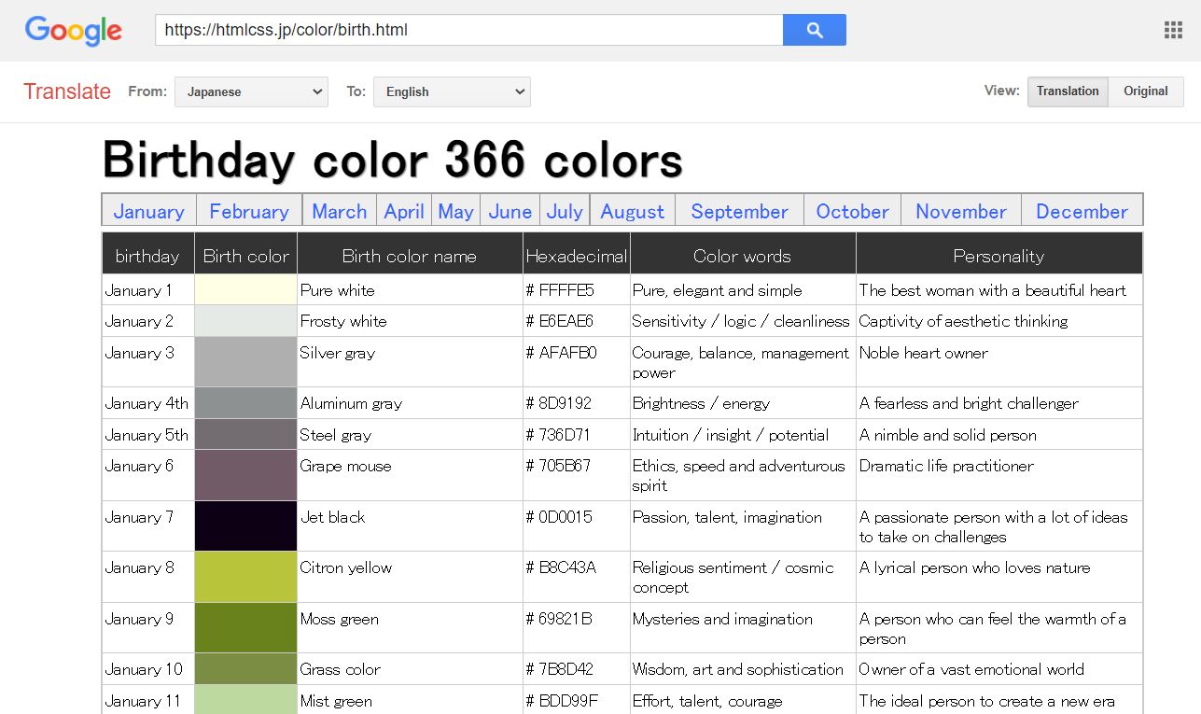1201x714 pixels.
Task: Jump to the November month page
Action: click(960, 211)
